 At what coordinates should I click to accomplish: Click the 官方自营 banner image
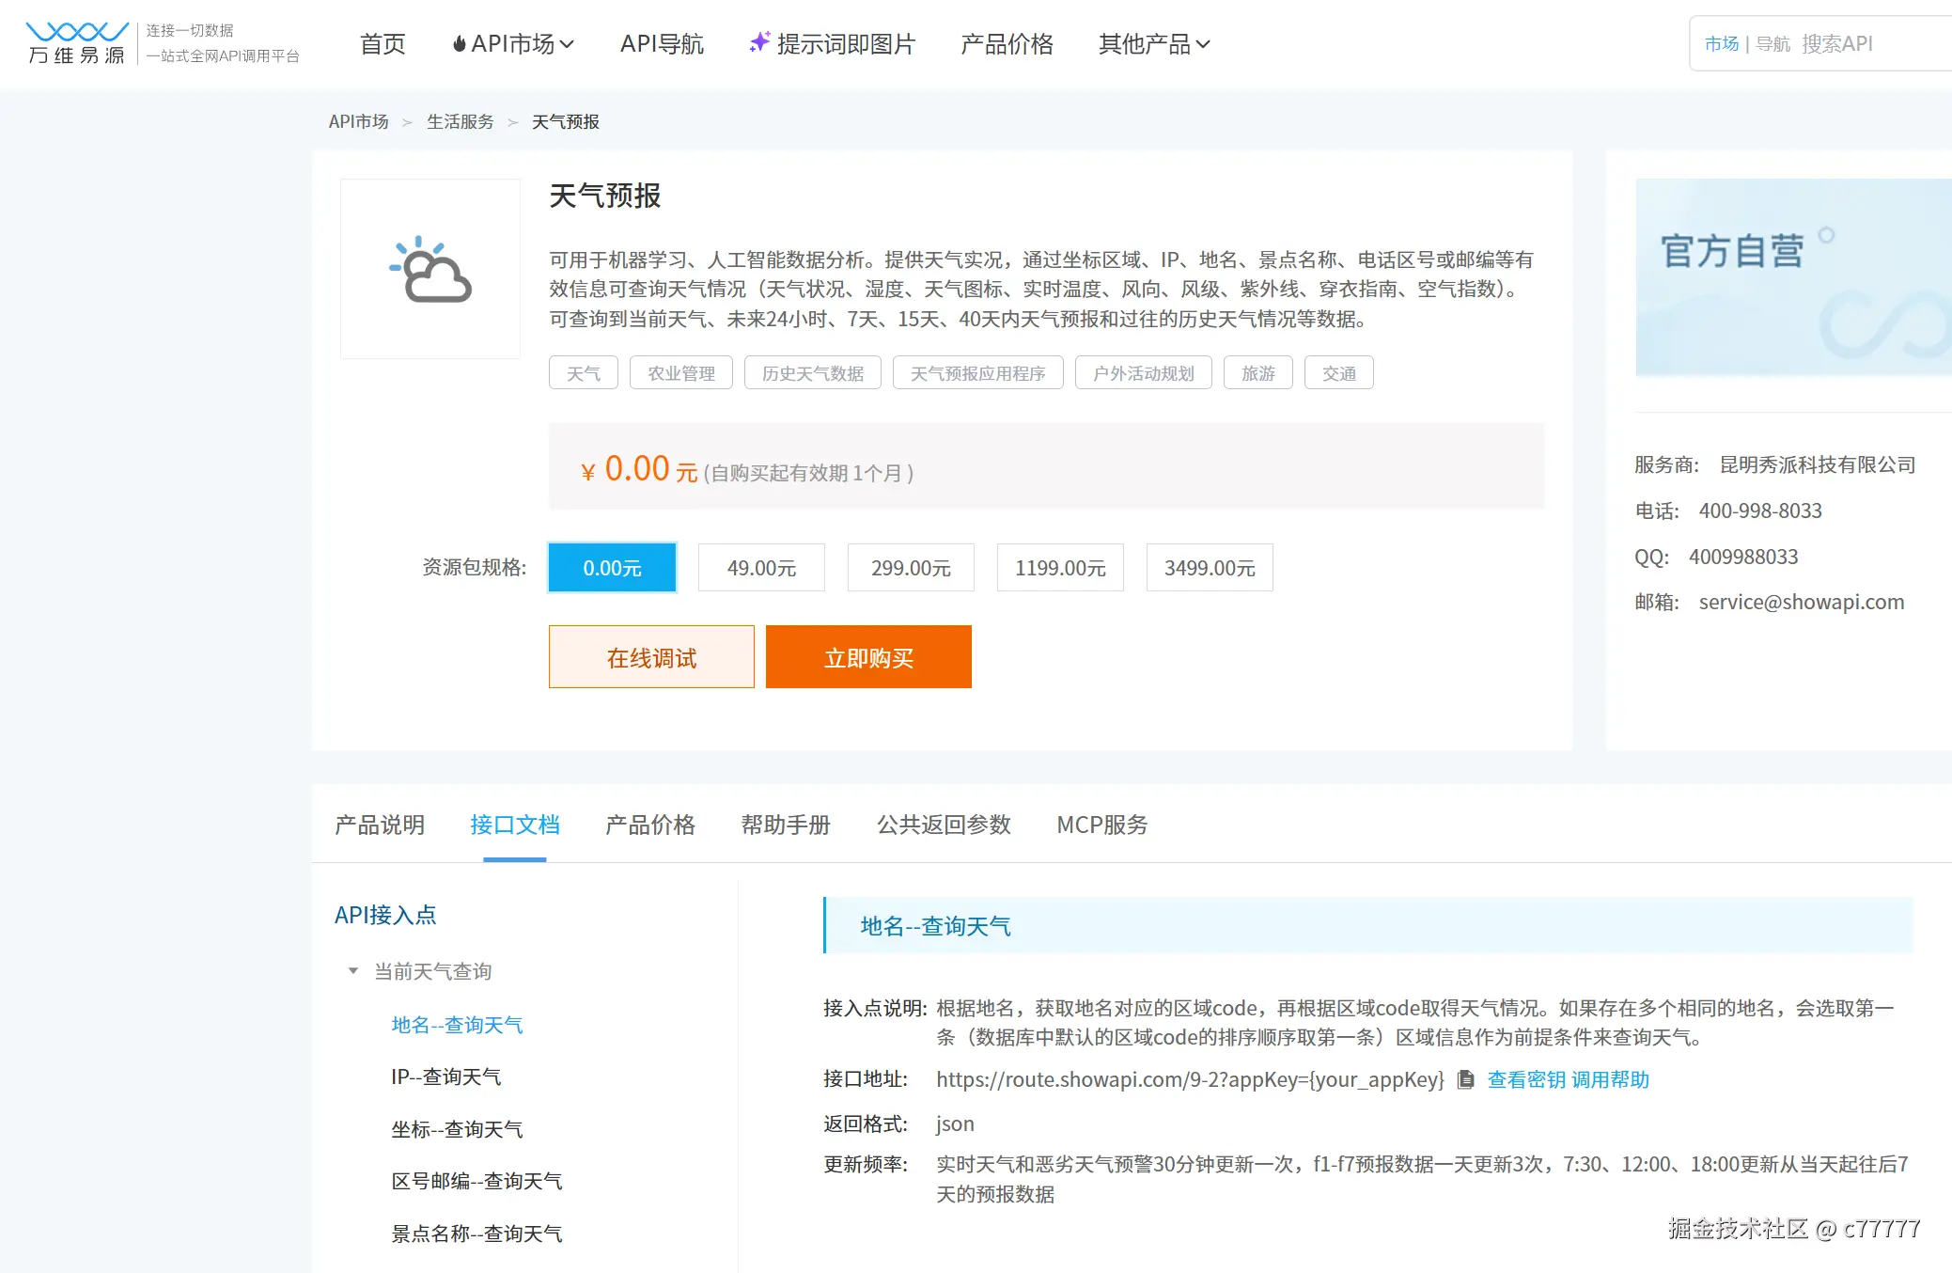(1792, 277)
